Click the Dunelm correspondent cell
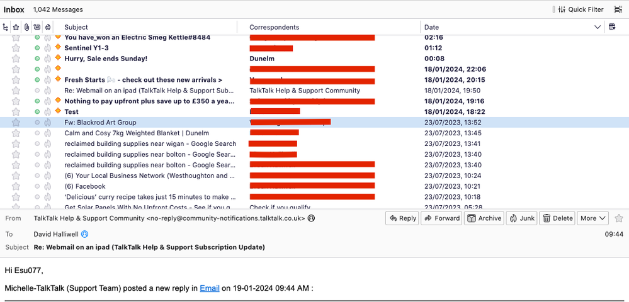 262,59
